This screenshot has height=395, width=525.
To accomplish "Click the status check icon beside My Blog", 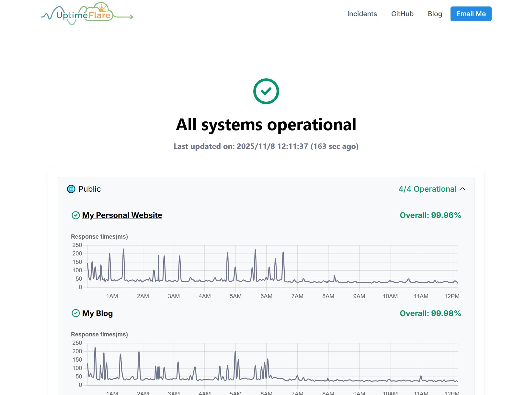I will click(75, 313).
